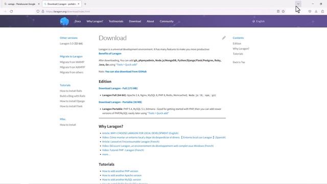Screen dimensions: 327x184
Task: Open Laravel et l'incontournable Laragon article
Action: click(x=131, y=142)
